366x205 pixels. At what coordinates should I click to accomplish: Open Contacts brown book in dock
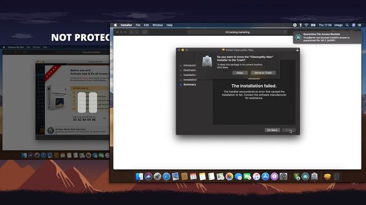[184, 177]
